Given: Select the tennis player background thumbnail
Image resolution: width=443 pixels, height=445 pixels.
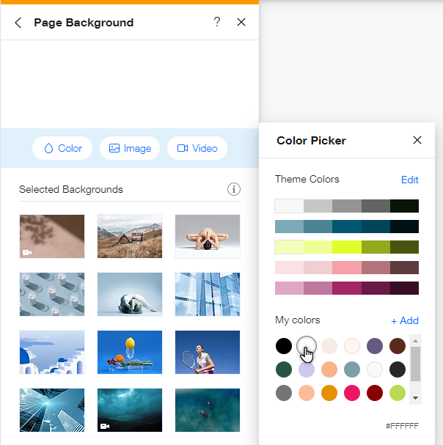Looking at the screenshot, I should (208, 353).
